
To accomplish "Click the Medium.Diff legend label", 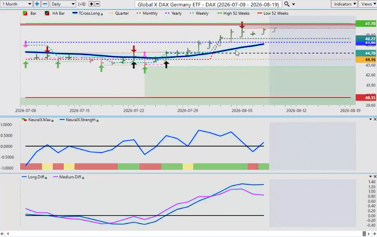I will click(x=70, y=177).
